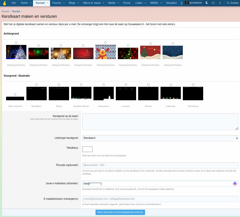Viewport: 240px width, 217px height.
Task: Expand the Sociaal menu arrow
Action: pos(47,3)
